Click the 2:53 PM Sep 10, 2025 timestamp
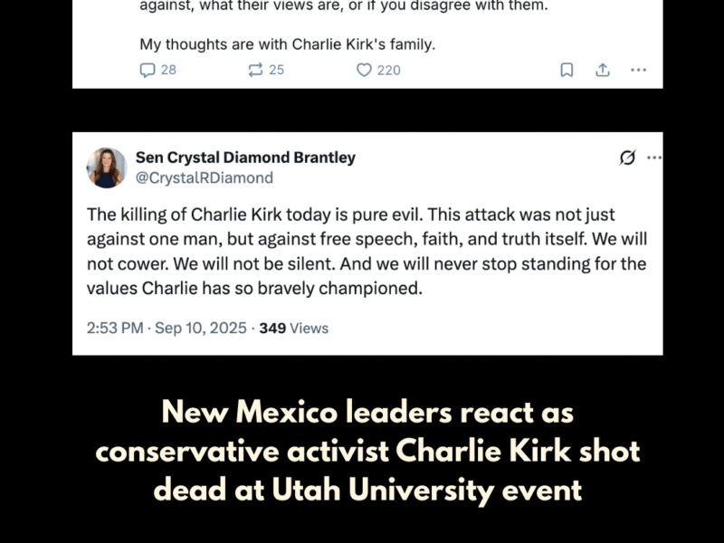724x543 pixels. point(167,328)
